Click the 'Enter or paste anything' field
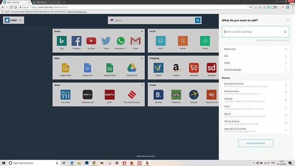295x166 pixels. point(255,32)
